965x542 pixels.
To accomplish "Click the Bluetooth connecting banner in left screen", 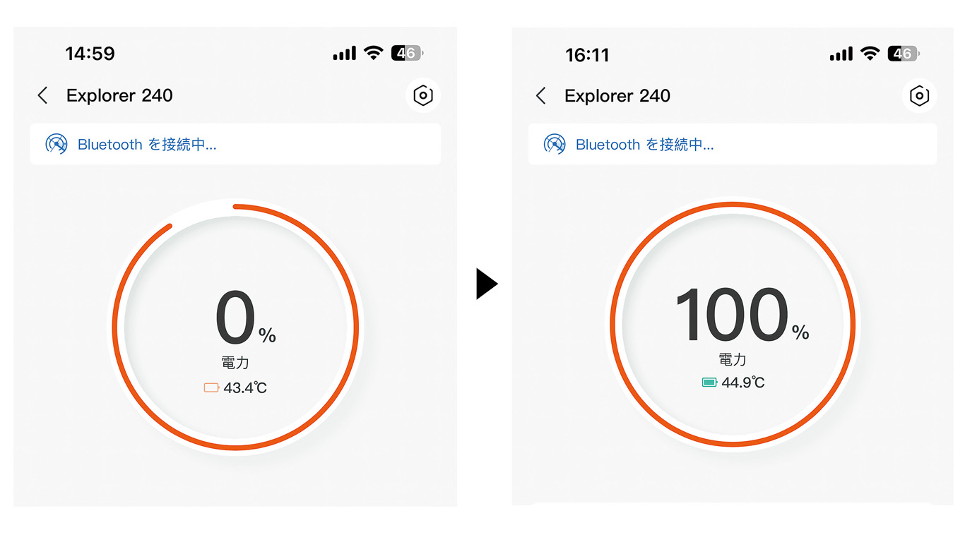I will [235, 144].
